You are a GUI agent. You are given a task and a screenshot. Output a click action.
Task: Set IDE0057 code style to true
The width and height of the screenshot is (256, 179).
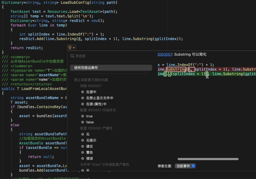pyautogui.click(x=89, y=116)
